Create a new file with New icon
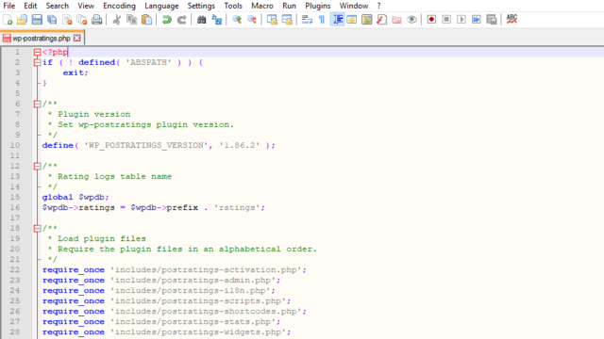Image resolution: width=604 pixels, height=339 pixels. pyautogui.click(x=8, y=20)
